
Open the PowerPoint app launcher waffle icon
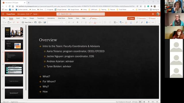(x=3, y=14)
